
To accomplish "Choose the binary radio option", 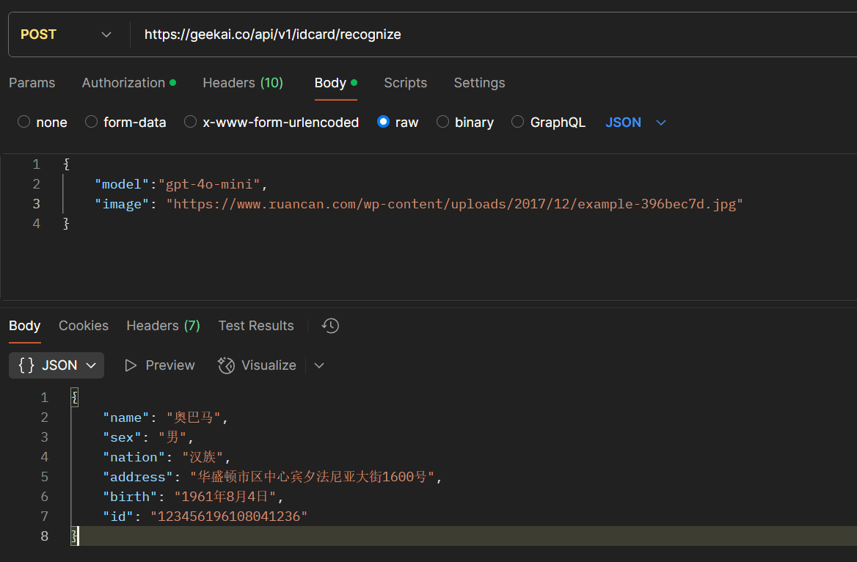I will click(442, 121).
